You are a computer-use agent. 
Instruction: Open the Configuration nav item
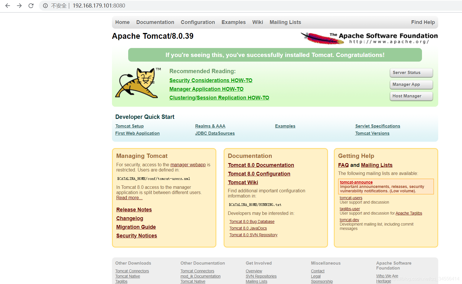pyautogui.click(x=198, y=22)
